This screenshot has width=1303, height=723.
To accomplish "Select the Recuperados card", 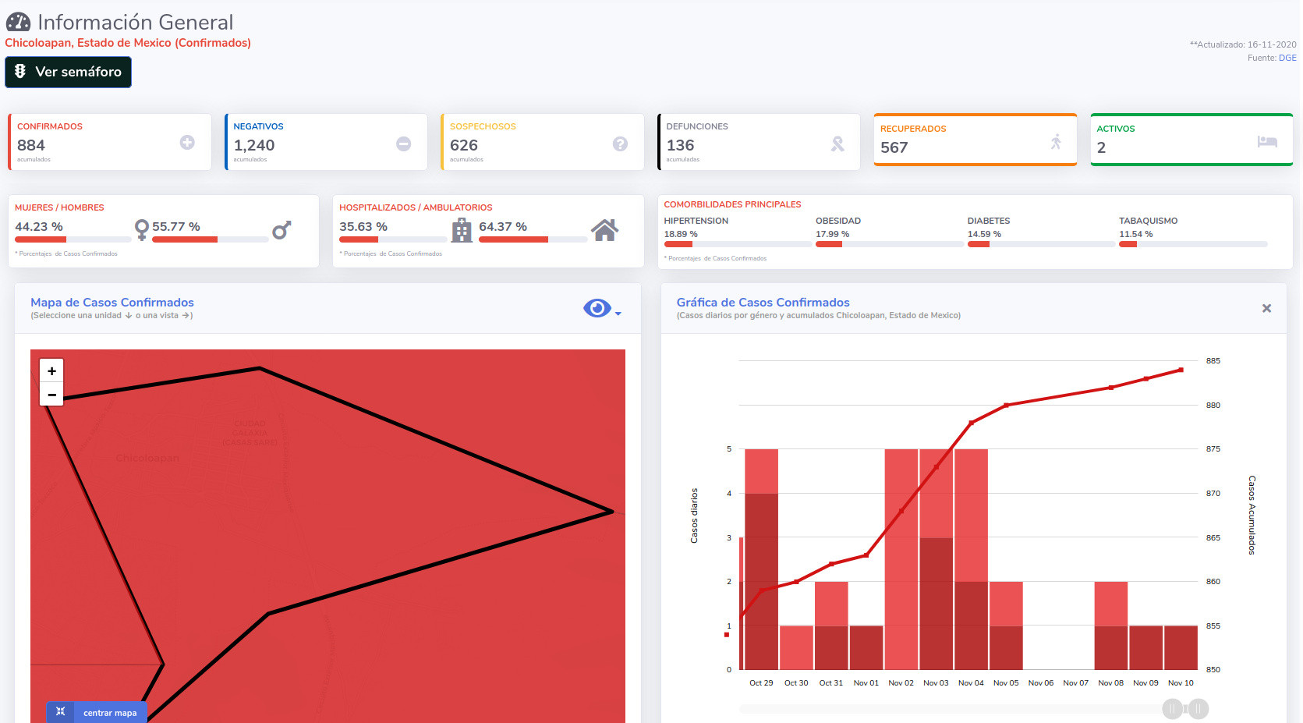I will [x=975, y=140].
